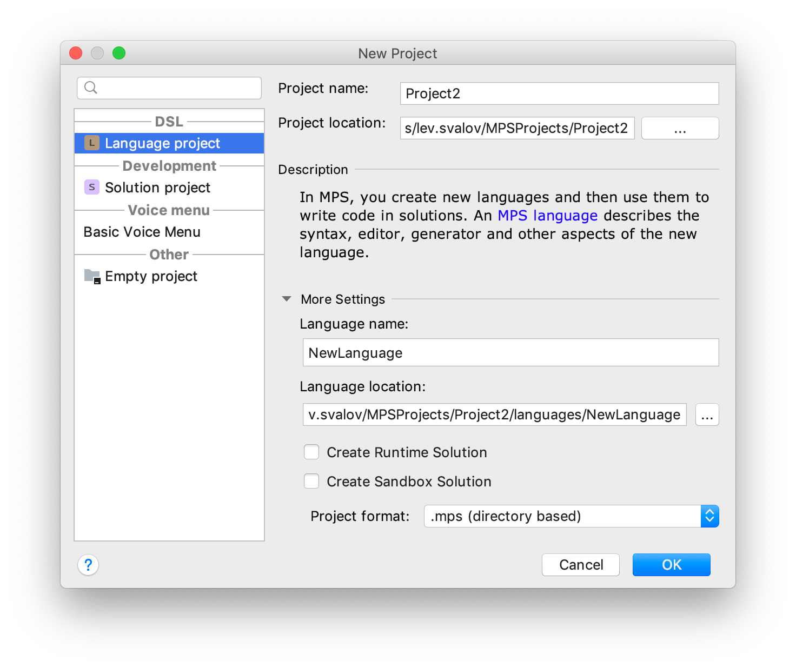Click into the Project name field
The height and width of the screenshot is (668, 796).
pyautogui.click(x=559, y=93)
